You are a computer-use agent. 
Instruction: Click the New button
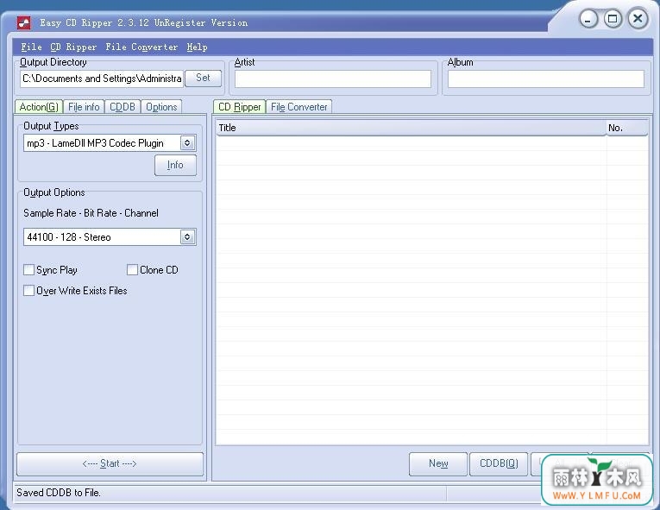click(438, 463)
